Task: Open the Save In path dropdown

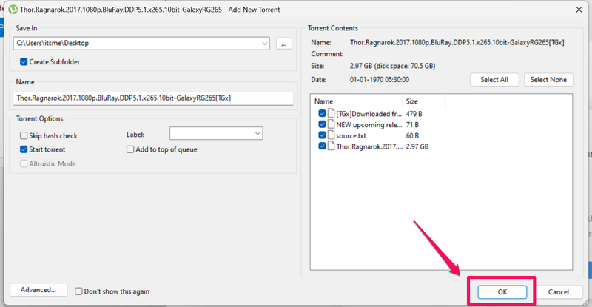Action: click(264, 44)
